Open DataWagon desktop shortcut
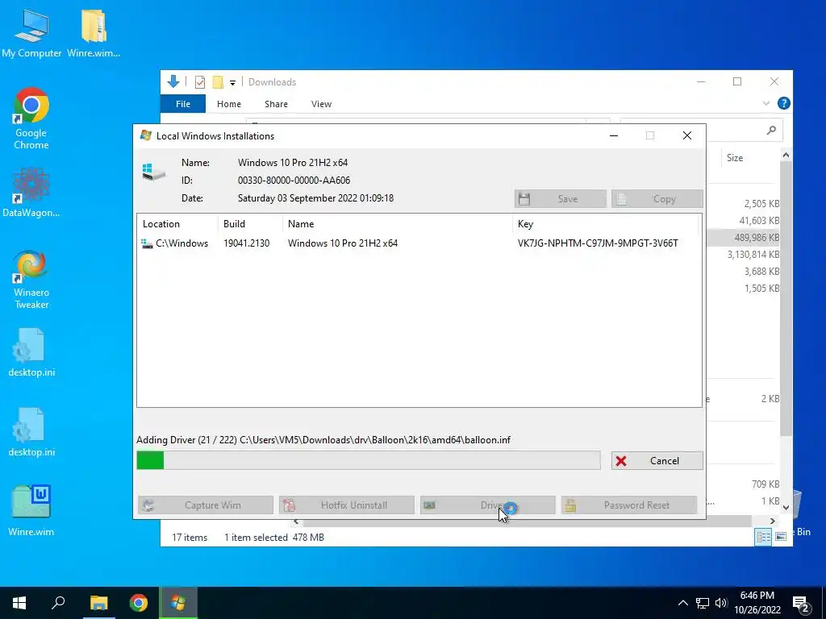This screenshot has width=826, height=619. [x=31, y=192]
